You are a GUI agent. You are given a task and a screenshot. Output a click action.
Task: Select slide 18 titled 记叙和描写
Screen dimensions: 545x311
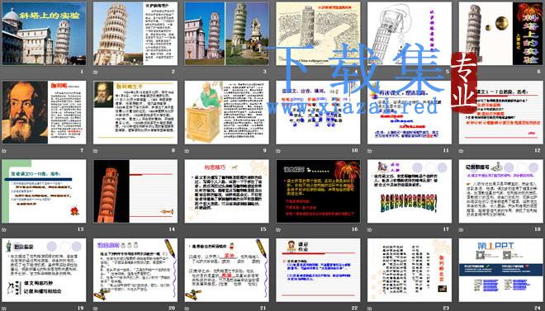(501, 191)
